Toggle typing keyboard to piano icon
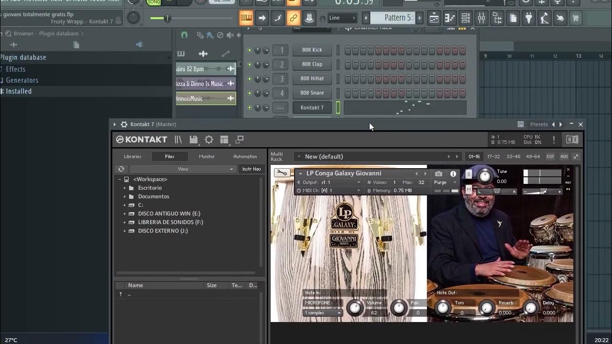The height and width of the screenshot is (344, 612). pos(246,18)
